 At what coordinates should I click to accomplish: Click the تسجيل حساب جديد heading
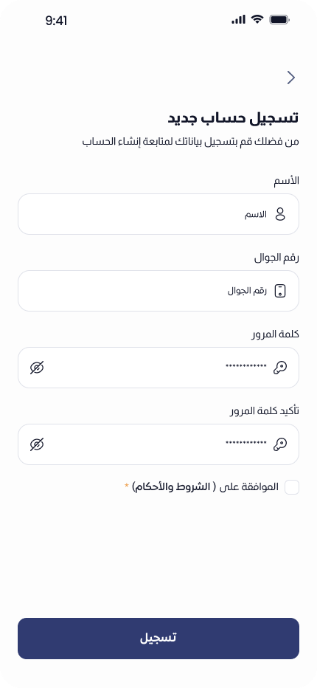[x=233, y=118]
